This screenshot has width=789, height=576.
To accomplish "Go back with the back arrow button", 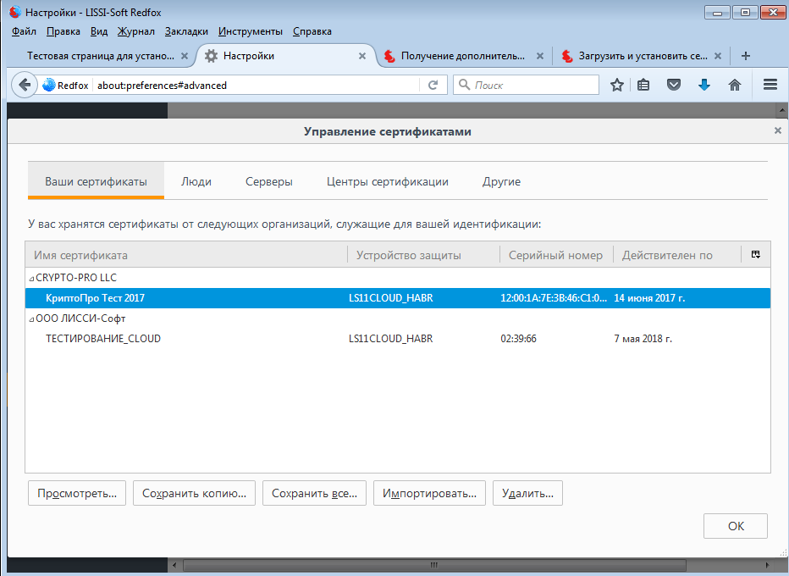I will (x=25, y=85).
